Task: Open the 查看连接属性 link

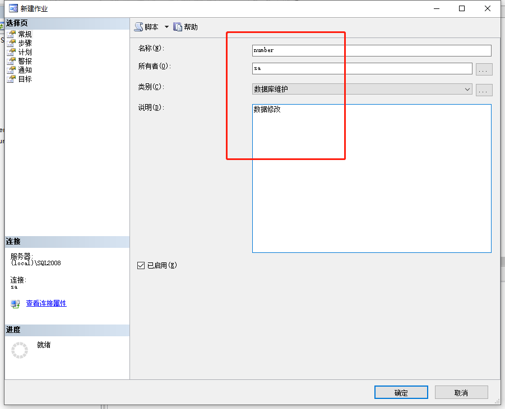Action: [x=46, y=303]
